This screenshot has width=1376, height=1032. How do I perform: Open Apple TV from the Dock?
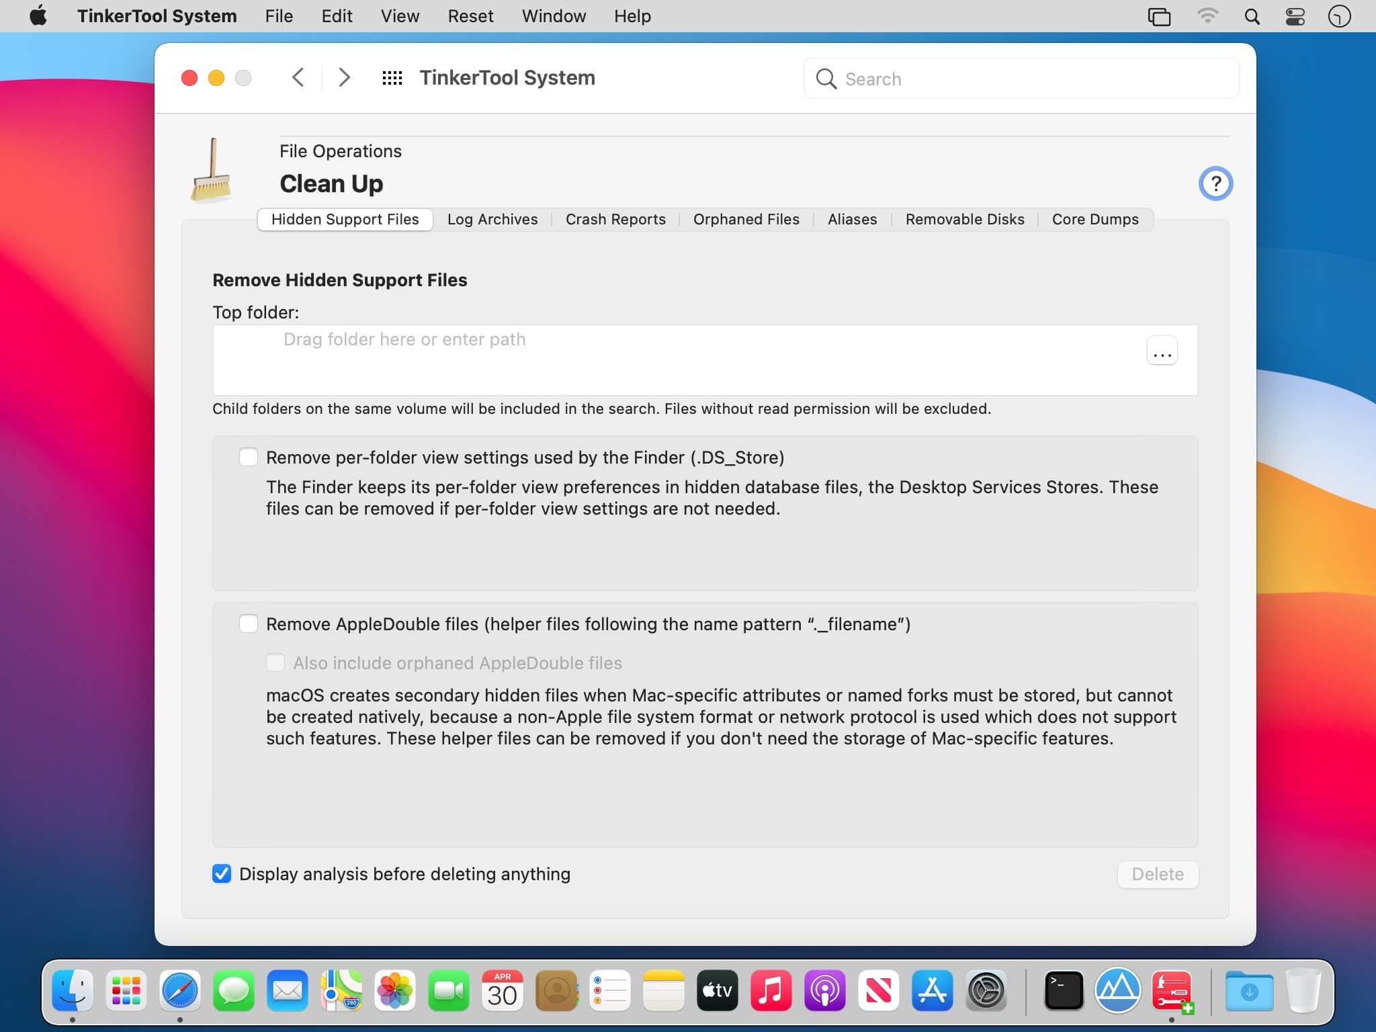click(718, 990)
